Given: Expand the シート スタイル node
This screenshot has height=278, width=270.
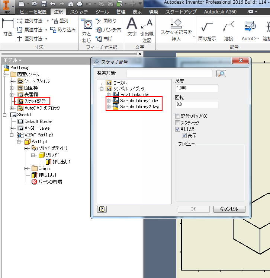Looking at the screenshot, I should 12,81.
